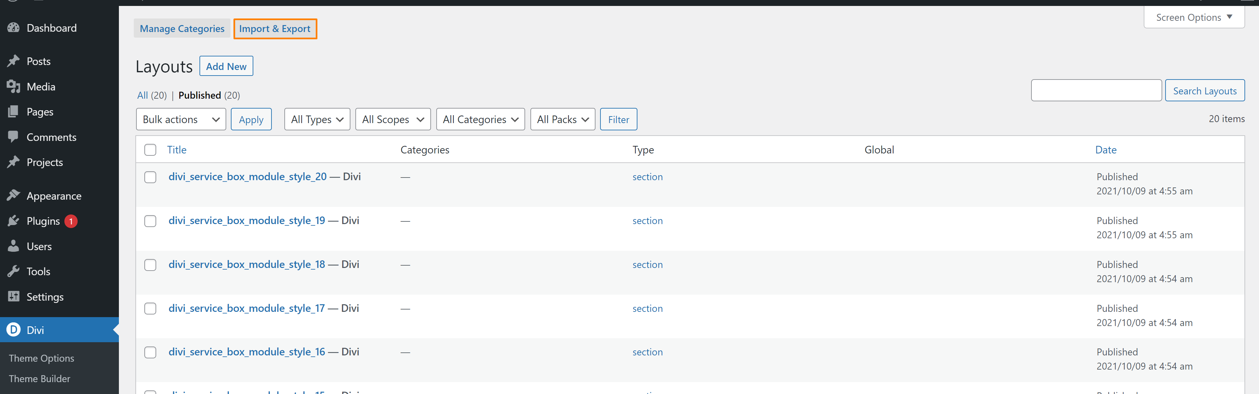
Task: Click the Media library icon
Action: point(14,86)
